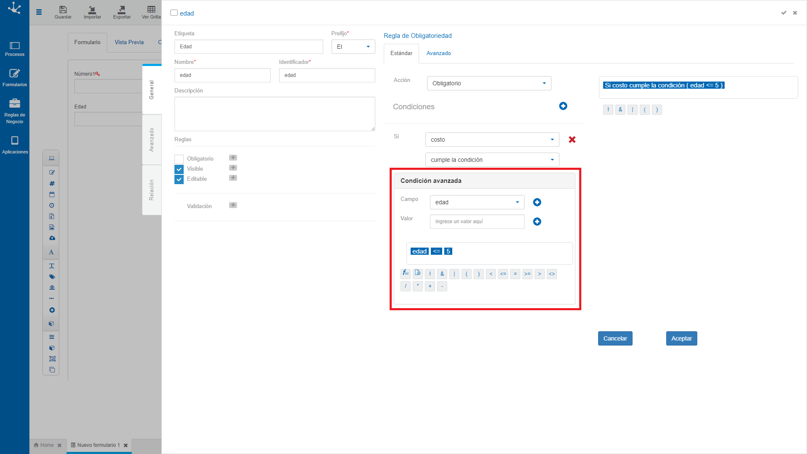Insert the division operator
This screenshot has width=807, height=454.
pyautogui.click(x=406, y=286)
